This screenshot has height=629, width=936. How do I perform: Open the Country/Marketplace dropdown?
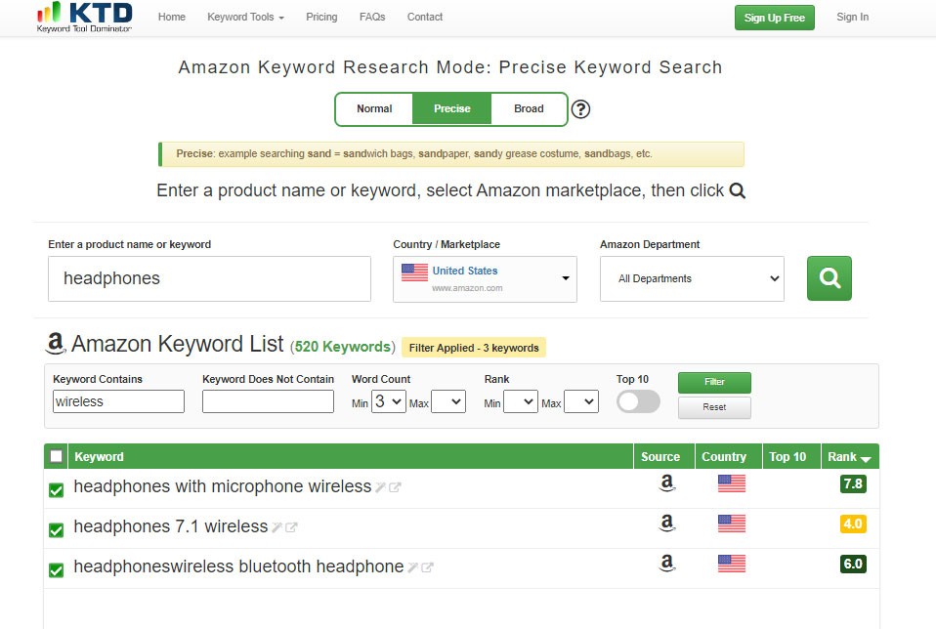564,278
